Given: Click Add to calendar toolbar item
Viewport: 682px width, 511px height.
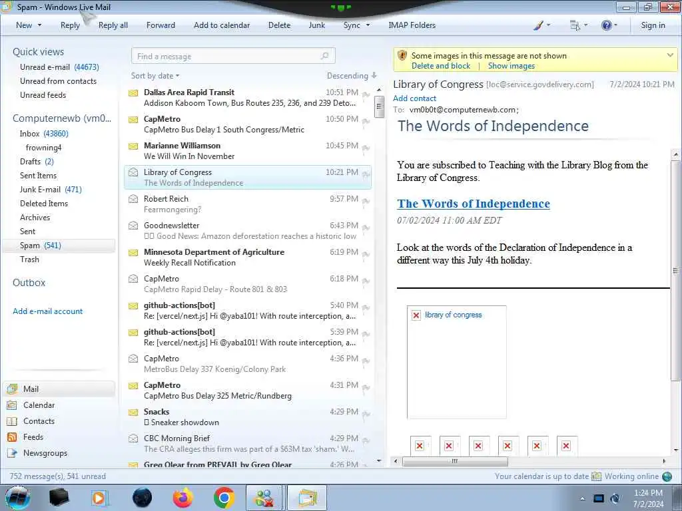Looking at the screenshot, I should click(x=222, y=25).
